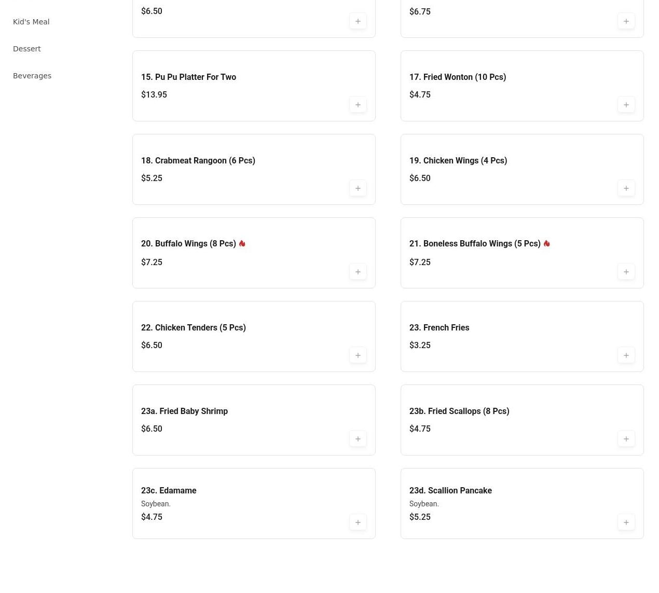Image resolution: width=659 pixels, height=593 pixels.
Task: Click plus icon for Crabmeat Rangoon
Action: [x=358, y=188]
